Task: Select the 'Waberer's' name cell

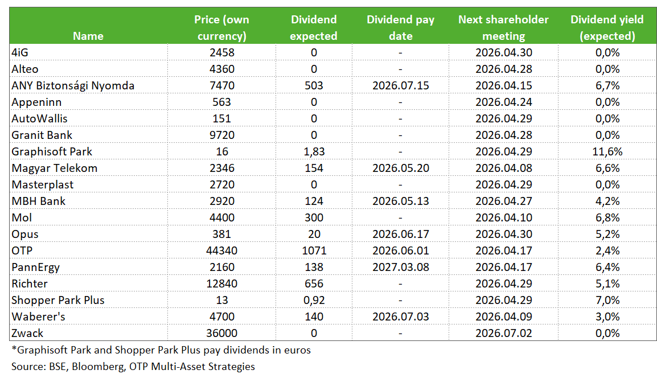Action: [x=88, y=316]
